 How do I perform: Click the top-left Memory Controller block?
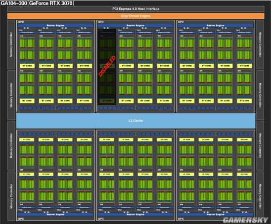[11, 45]
